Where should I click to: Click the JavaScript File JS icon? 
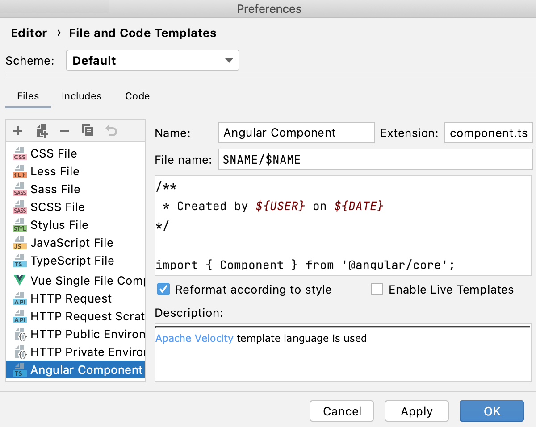[20, 243]
